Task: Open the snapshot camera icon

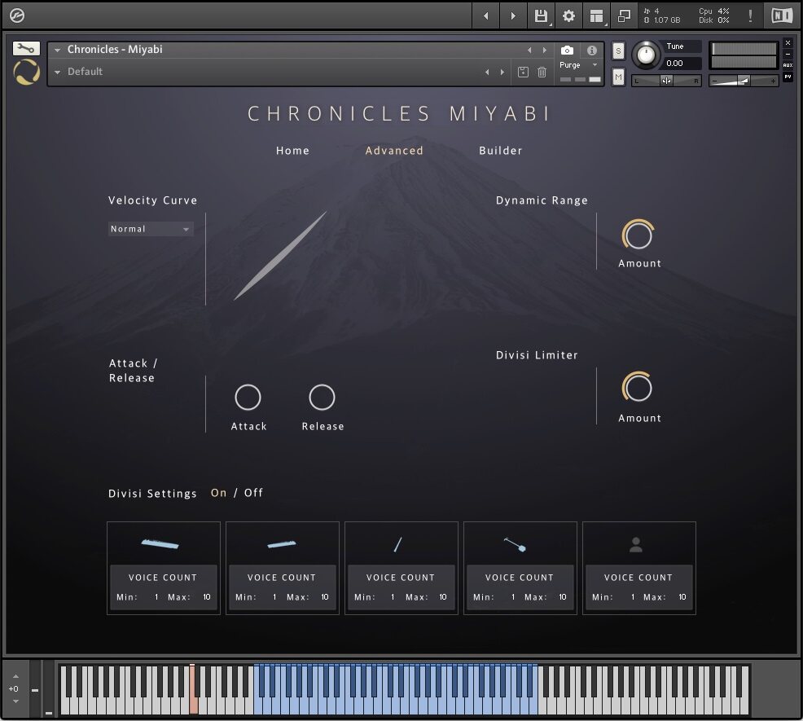Action: coord(567,51)
